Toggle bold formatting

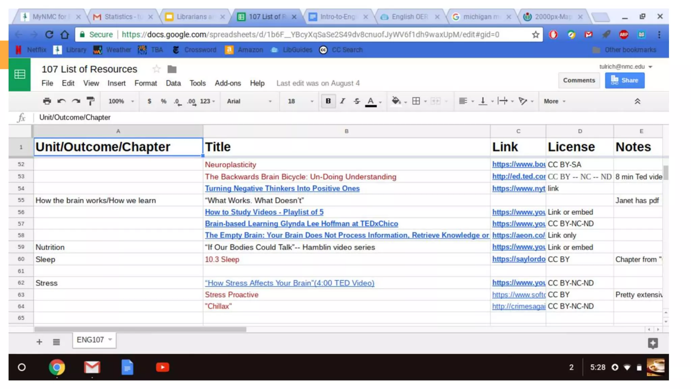(x=328, y=101)
